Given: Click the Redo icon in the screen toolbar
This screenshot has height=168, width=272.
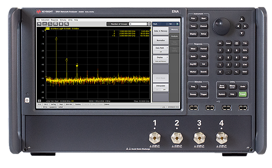Looking at the screenshot, I should [45, 24].
